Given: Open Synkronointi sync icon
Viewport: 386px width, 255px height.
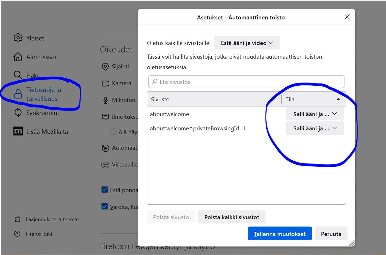Looking at the screenshot, I should [x=18, y=112].
